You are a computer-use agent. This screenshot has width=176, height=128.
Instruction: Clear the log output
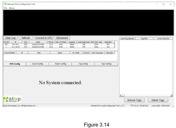click(x=10, y=38)
